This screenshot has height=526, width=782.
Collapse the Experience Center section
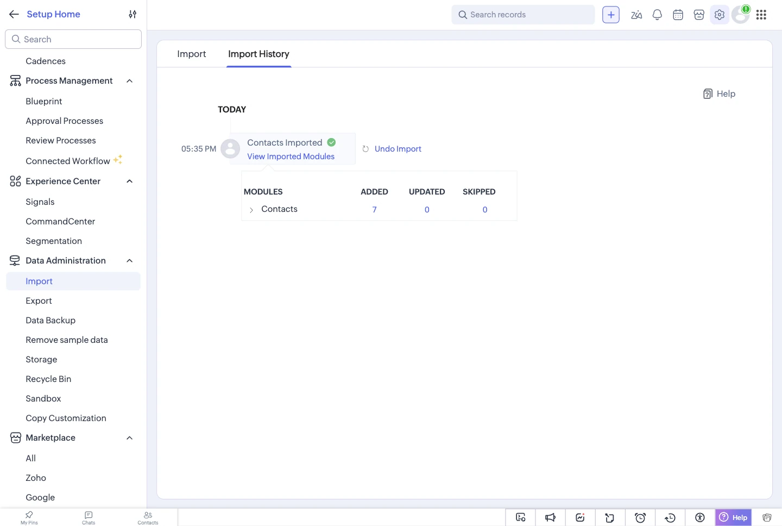(130, 181)
